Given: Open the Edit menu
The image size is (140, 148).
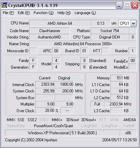Looking at the screenshot, I should coord(24,13).
